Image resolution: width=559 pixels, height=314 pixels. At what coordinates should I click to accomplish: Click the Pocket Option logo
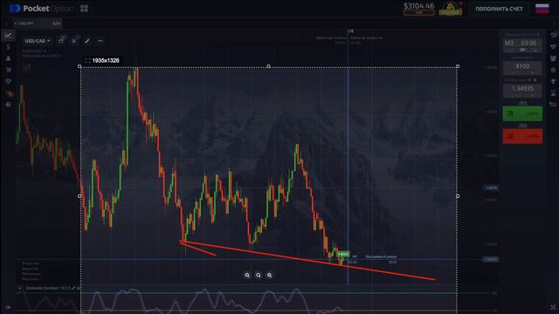[x=41, y=9]
